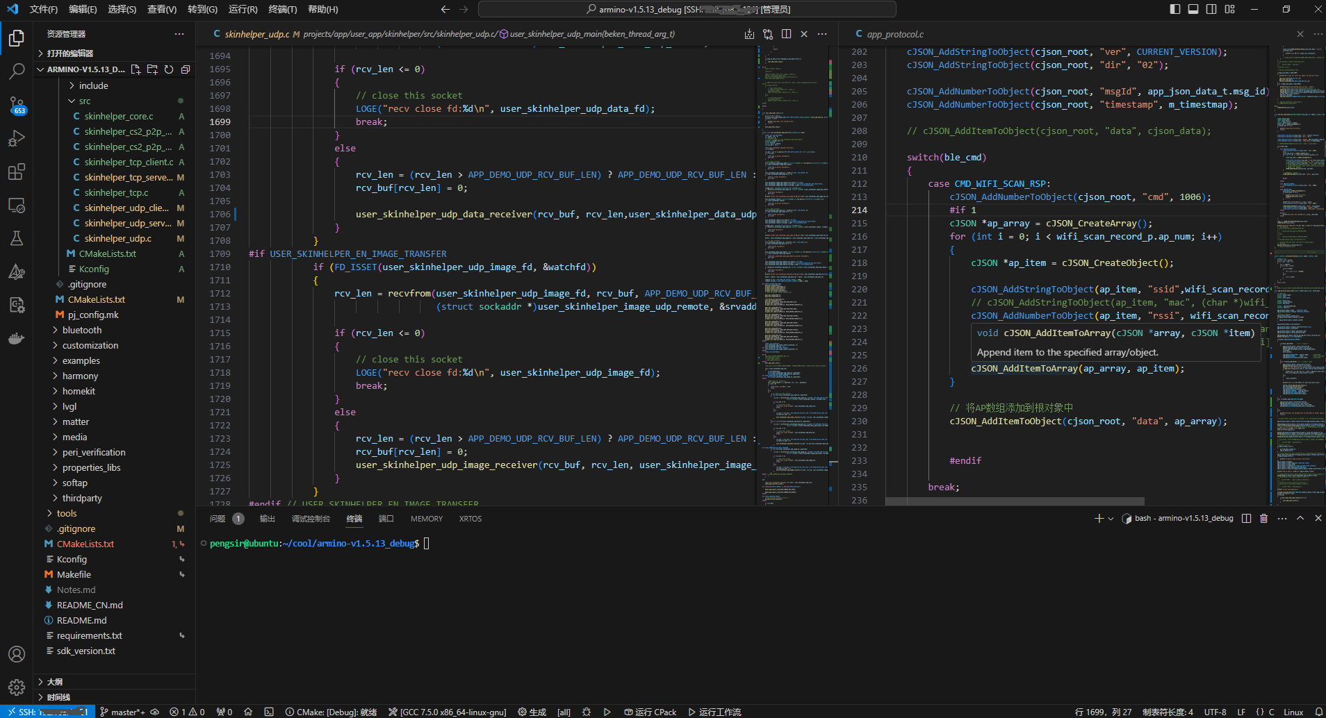Screen dimensions: 1326x718
Task: Split the bash terminal
Action: 1246,518
